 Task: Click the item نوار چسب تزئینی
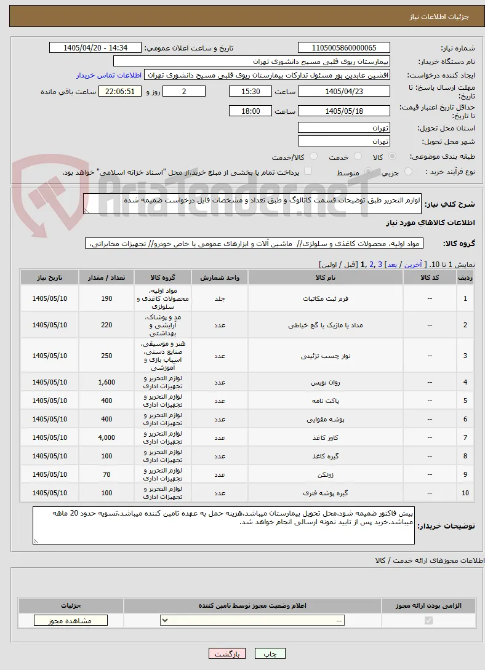[x=326, y=356]
